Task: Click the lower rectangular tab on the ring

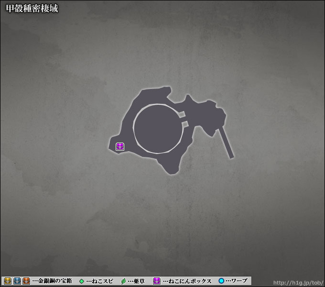Action: pos(185,125)
